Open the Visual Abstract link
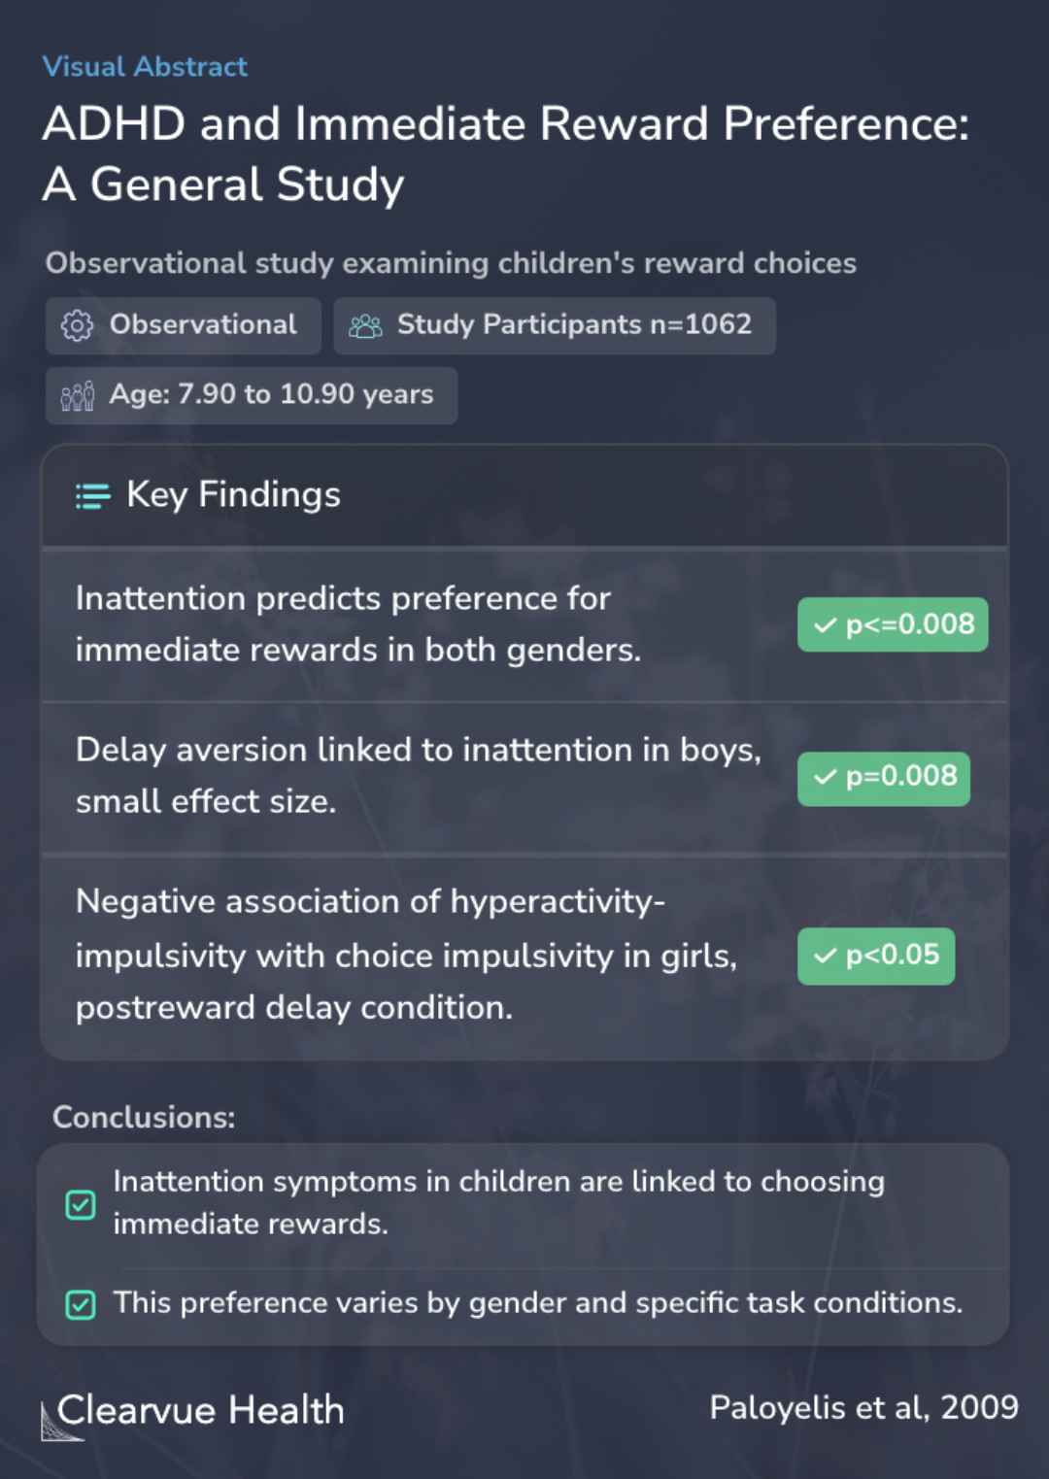 [145, 66]
